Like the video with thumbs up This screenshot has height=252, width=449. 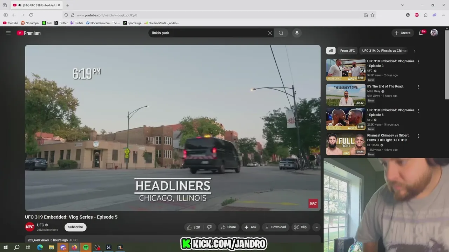point(194,227)
